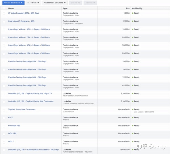The width and height of the screenshot is (170, 154).
Task: Sort by the Name column header
Action: pos(11,8)
